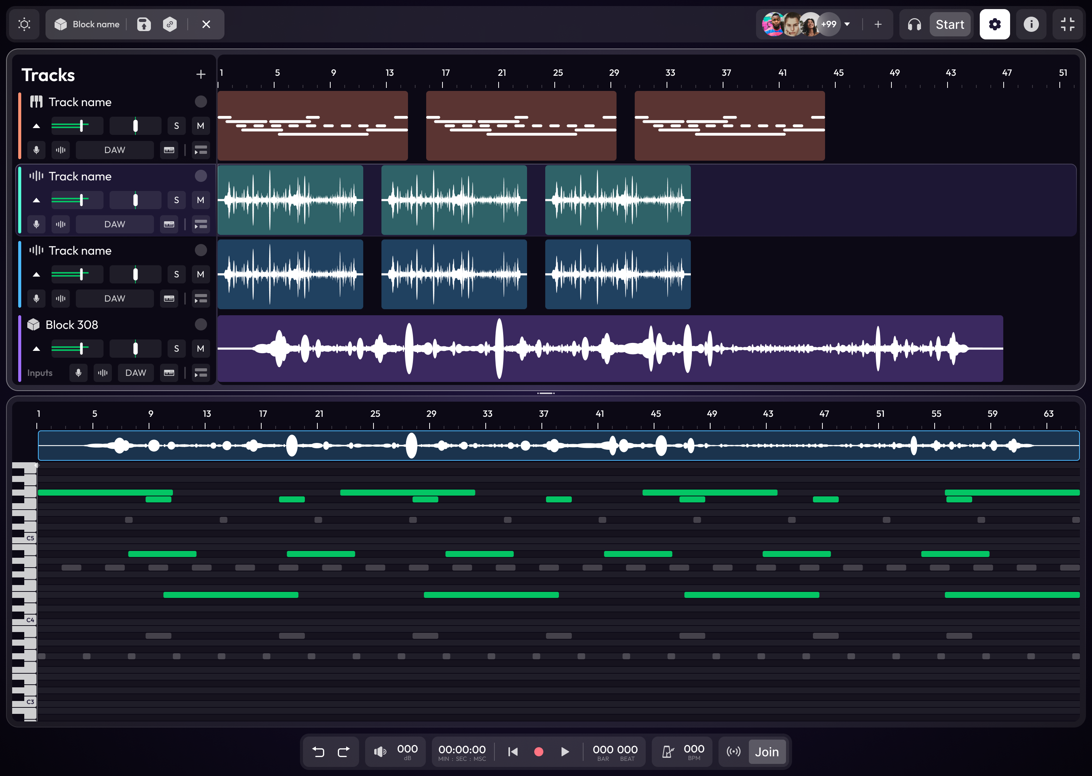The image size is (1092, 776).
Task: Select microphone input on Block 308
Action: 78,373
